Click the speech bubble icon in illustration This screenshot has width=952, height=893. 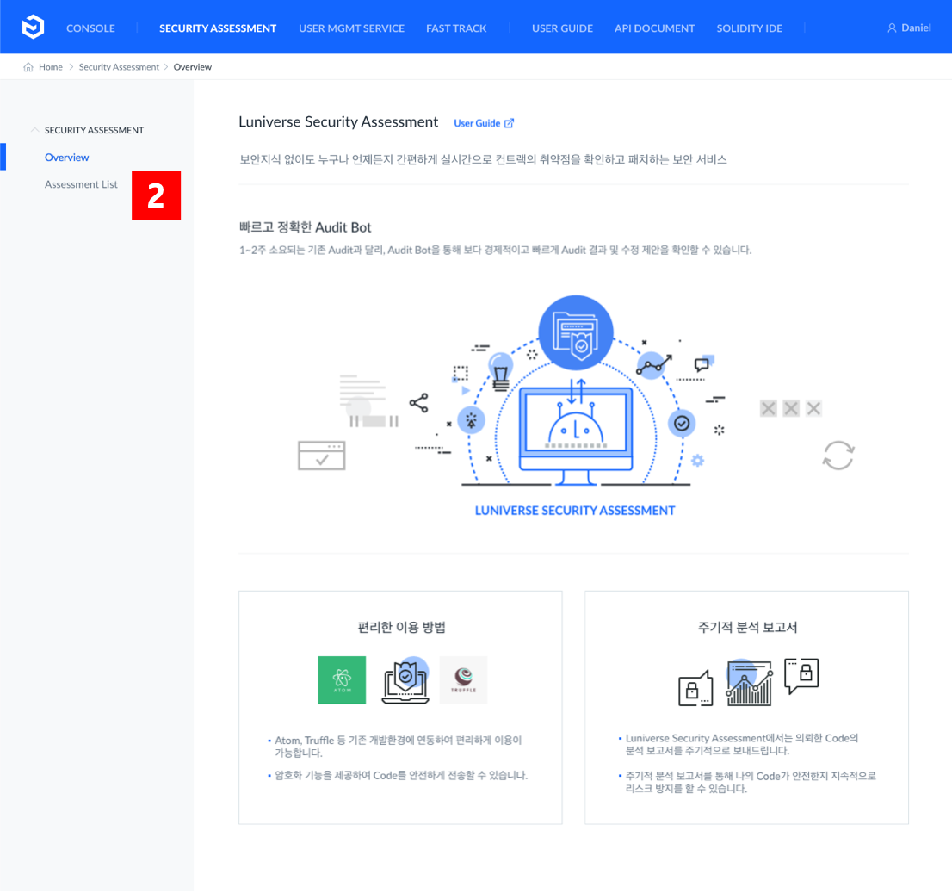[x=704, y=363]
